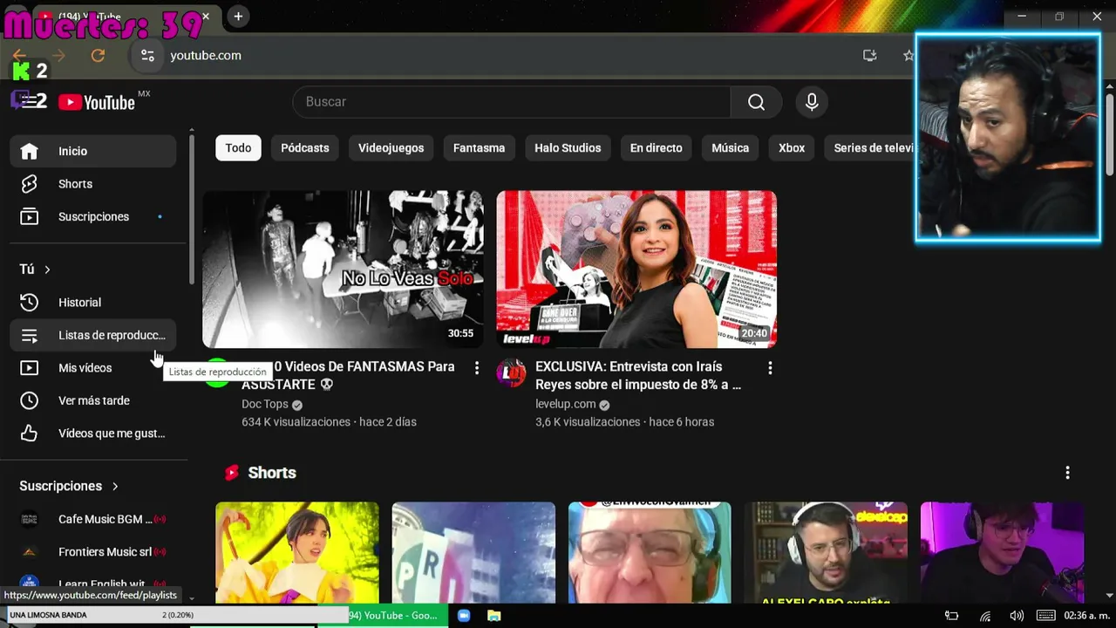The height and width of the screenshot is (628, 1116).
Task: Select the Pódcasts filter chip
Action: 305,148
